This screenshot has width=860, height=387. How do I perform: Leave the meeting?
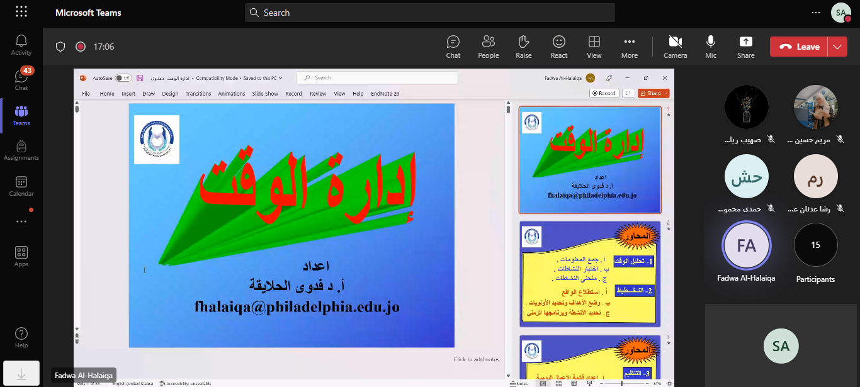800,47
